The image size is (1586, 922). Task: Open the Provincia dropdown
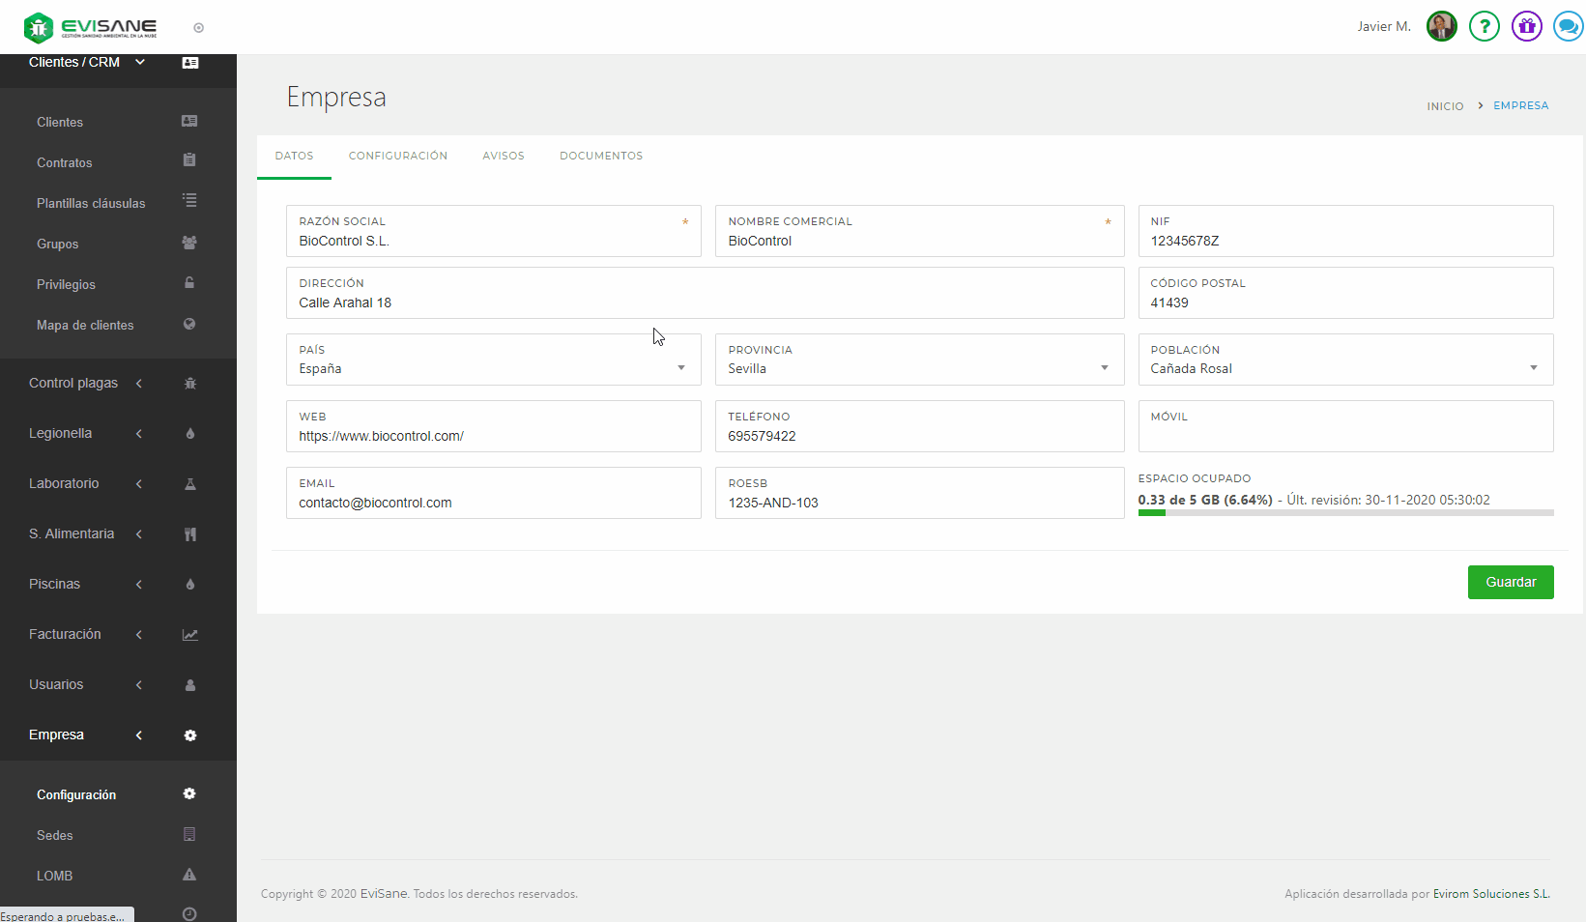[918, 368]
